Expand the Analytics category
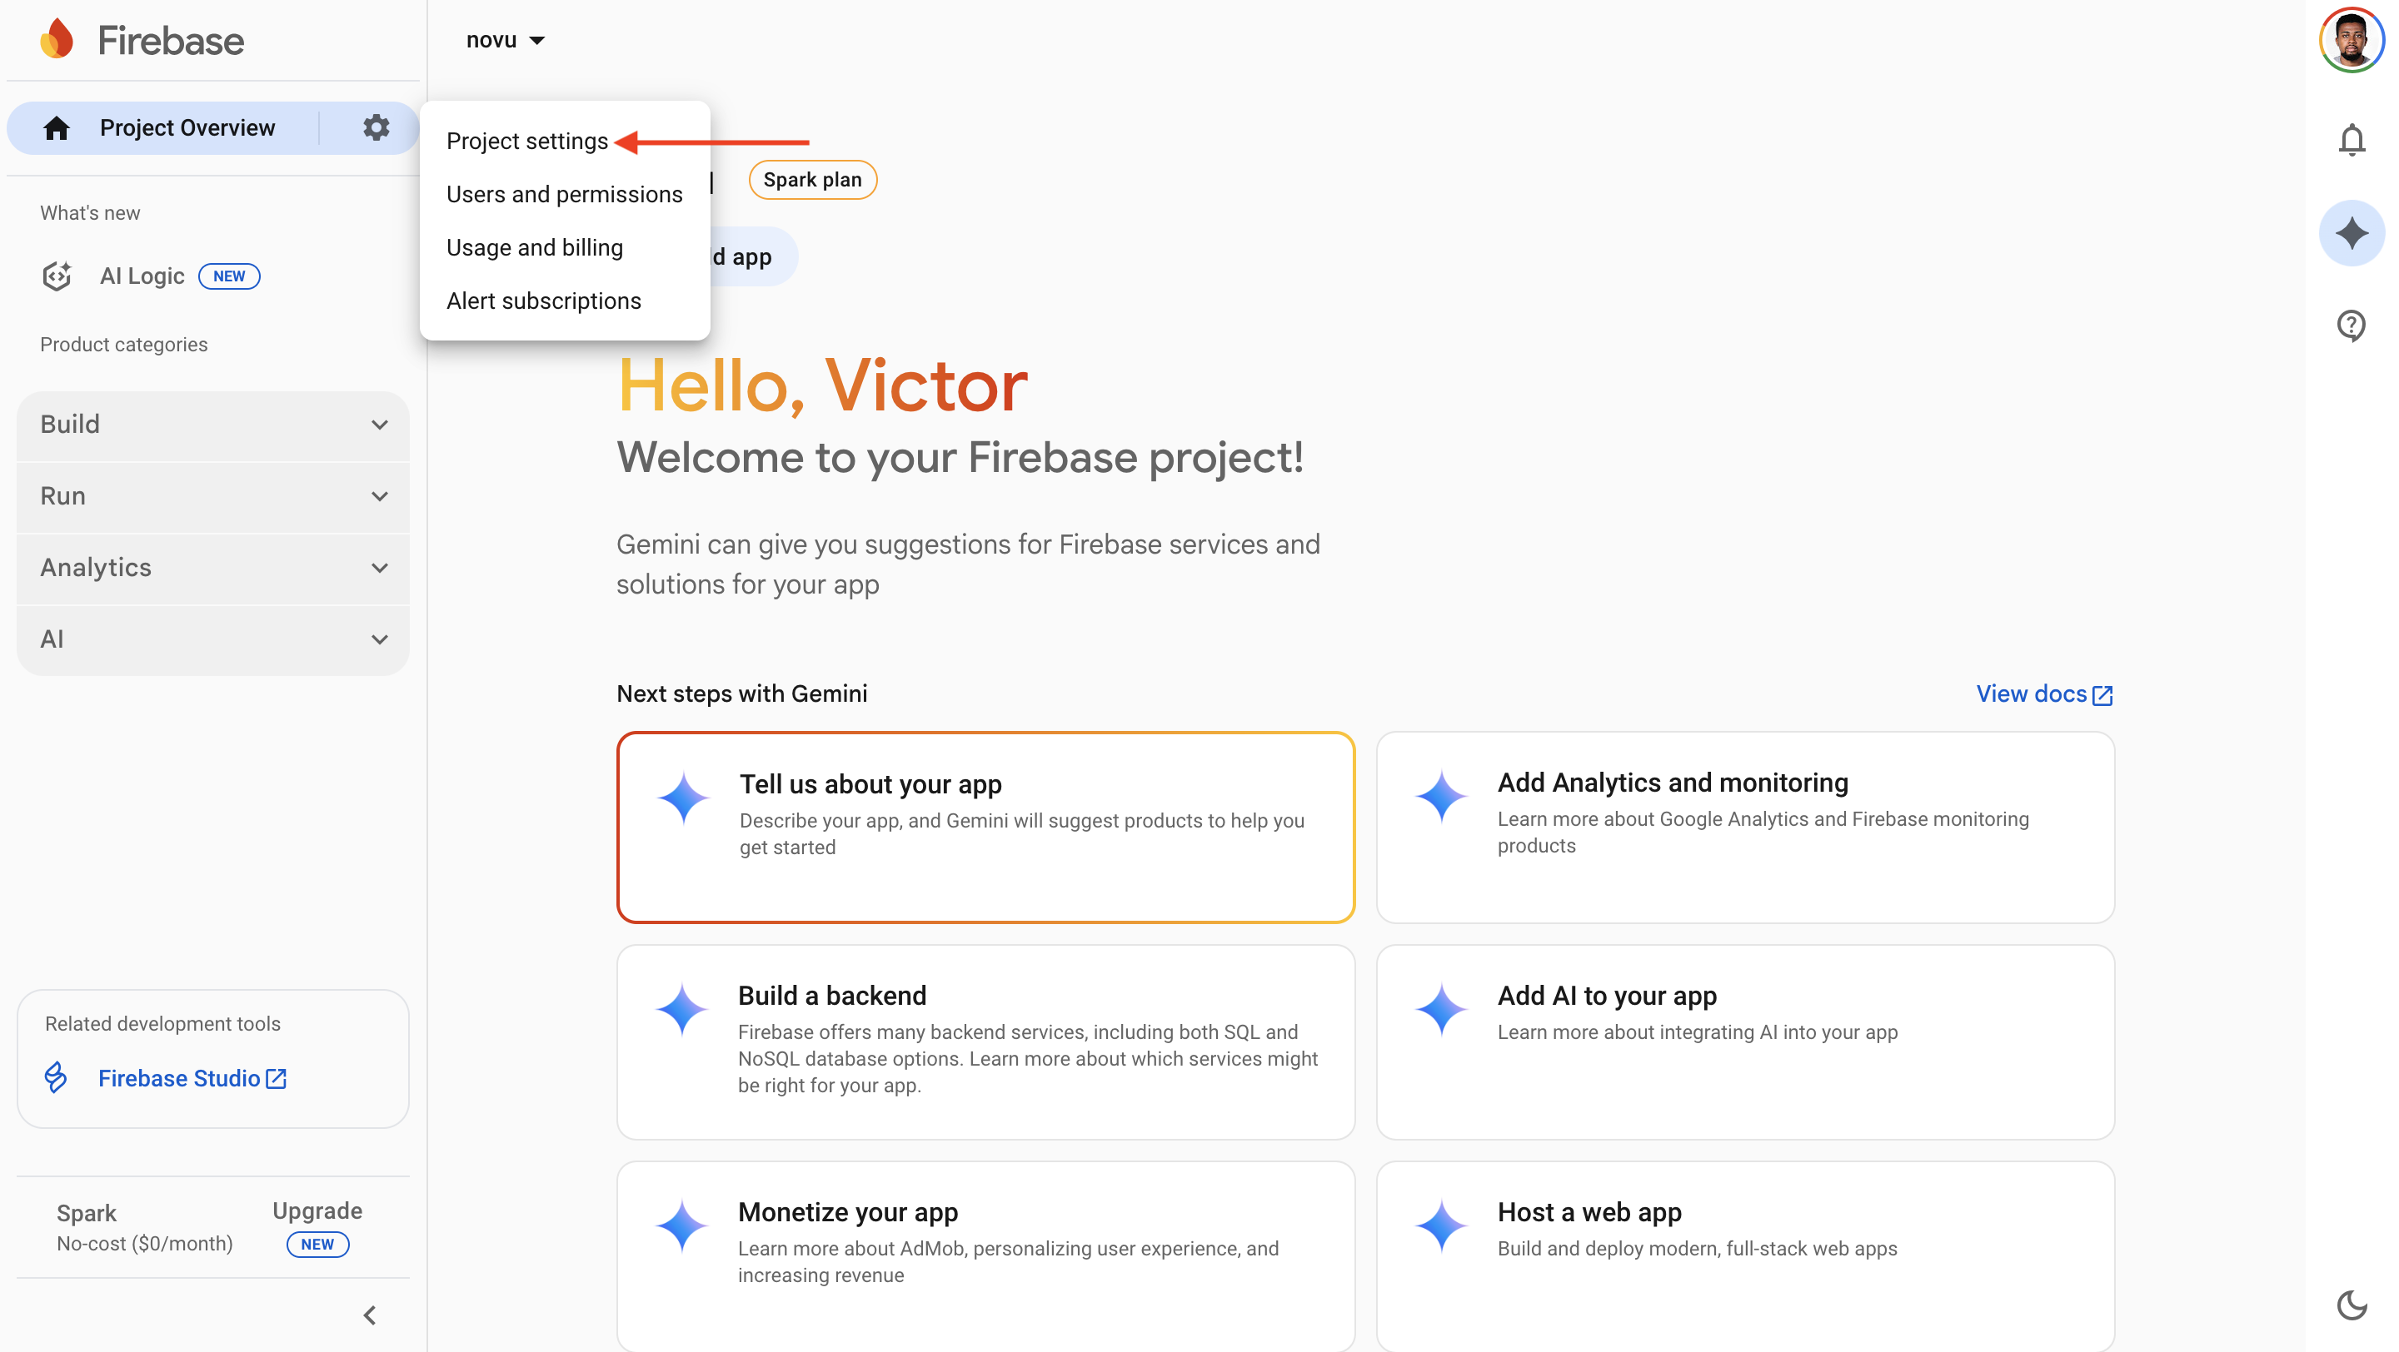Viewport: 2399px width, 1352px height. click(212, 568)
